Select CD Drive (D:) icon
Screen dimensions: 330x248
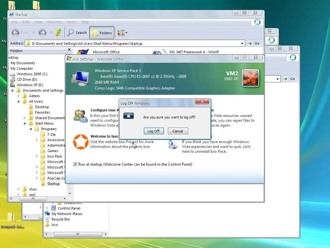[13, 79]
